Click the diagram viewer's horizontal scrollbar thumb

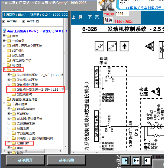pyautogui.click(x=98, y=152)
